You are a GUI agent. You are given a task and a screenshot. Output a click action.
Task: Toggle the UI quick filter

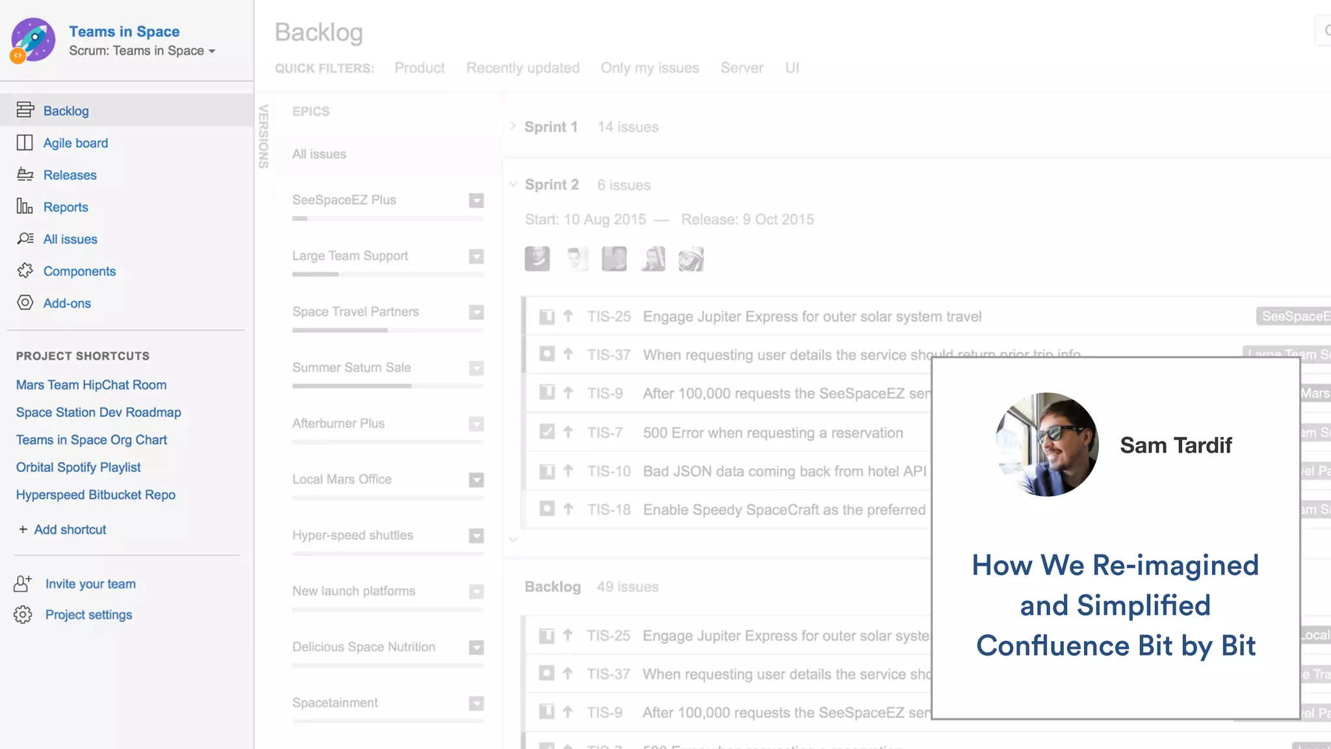[x=792, y=68]
